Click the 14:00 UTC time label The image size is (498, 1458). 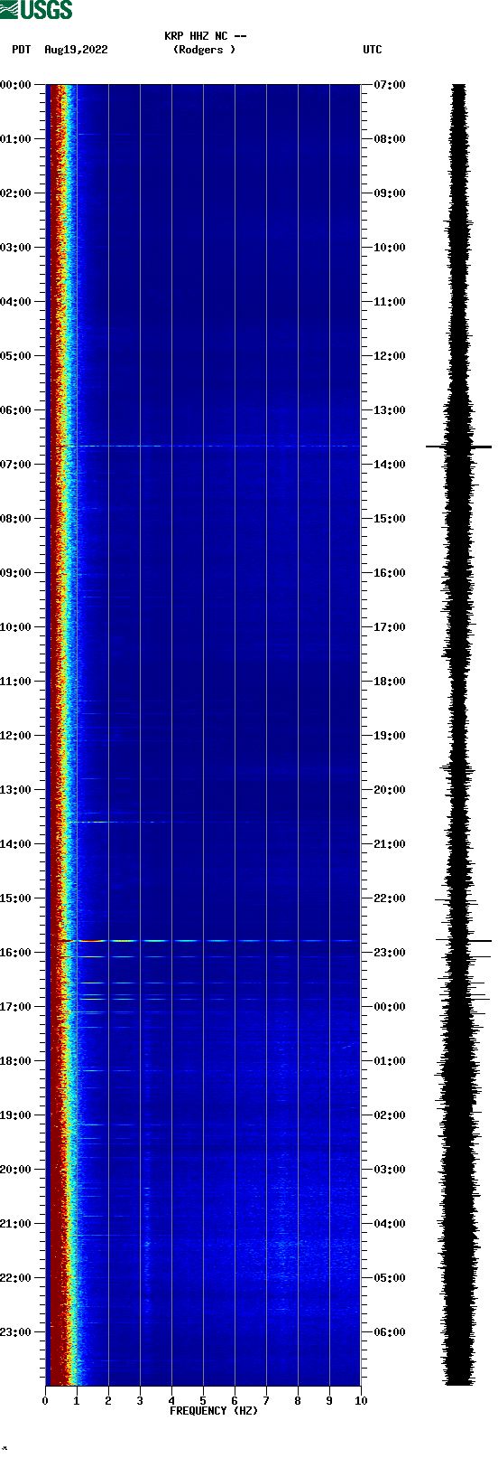pos(390,465)
